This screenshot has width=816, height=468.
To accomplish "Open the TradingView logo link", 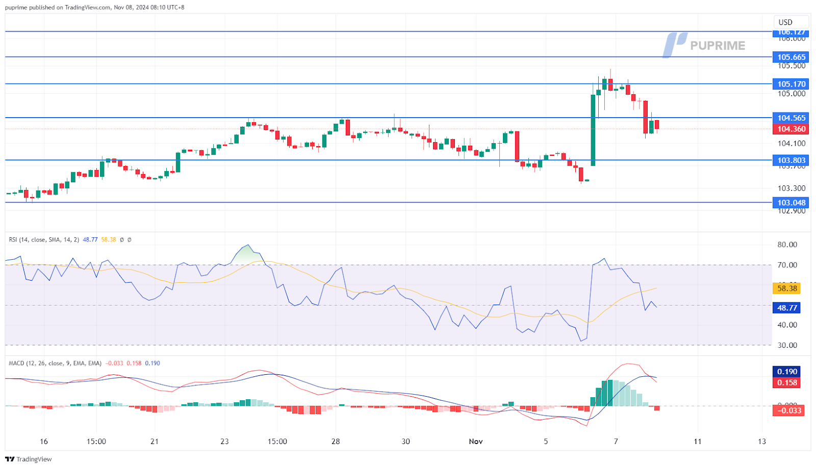I will (29, 459).
